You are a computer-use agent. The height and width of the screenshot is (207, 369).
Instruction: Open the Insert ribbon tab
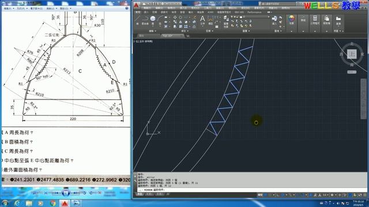[146, 12]
